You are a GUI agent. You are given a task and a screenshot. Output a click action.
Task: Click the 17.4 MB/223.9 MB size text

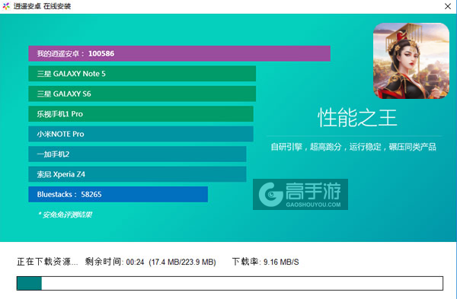coord(183,262)
